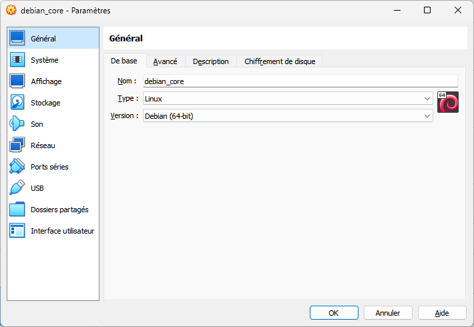Open the Chiffrement de disque tab
Image resolution: width=474 pixels, height=327 pixels.
[x=280, y=61]
